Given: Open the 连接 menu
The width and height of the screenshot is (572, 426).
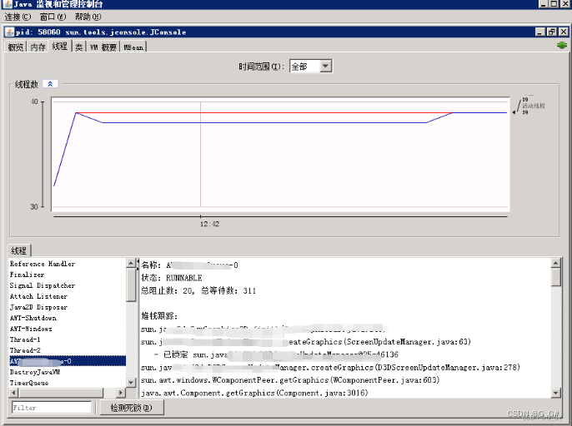Looking at the screenshot, I should 17,17.
